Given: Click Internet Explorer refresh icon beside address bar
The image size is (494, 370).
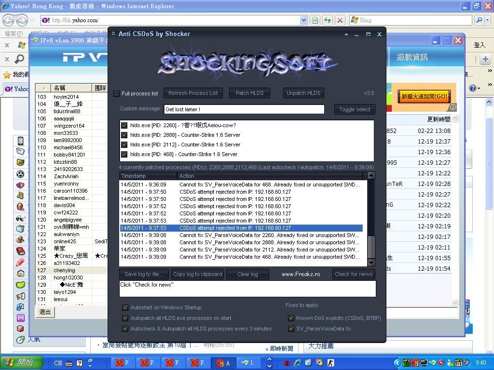Looking at the screenshot, I should pos(328,20).
